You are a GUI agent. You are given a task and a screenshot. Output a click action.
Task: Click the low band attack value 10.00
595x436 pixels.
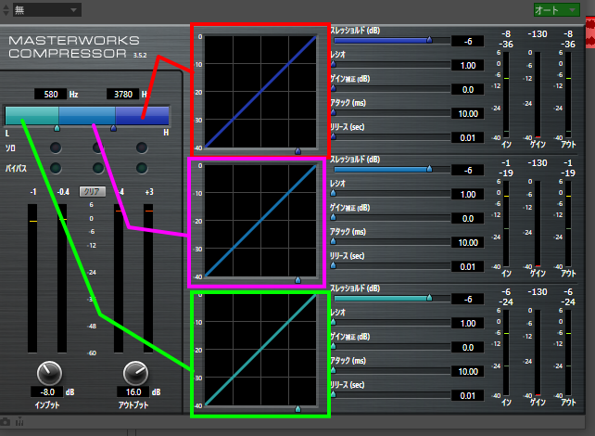[467, 371]
